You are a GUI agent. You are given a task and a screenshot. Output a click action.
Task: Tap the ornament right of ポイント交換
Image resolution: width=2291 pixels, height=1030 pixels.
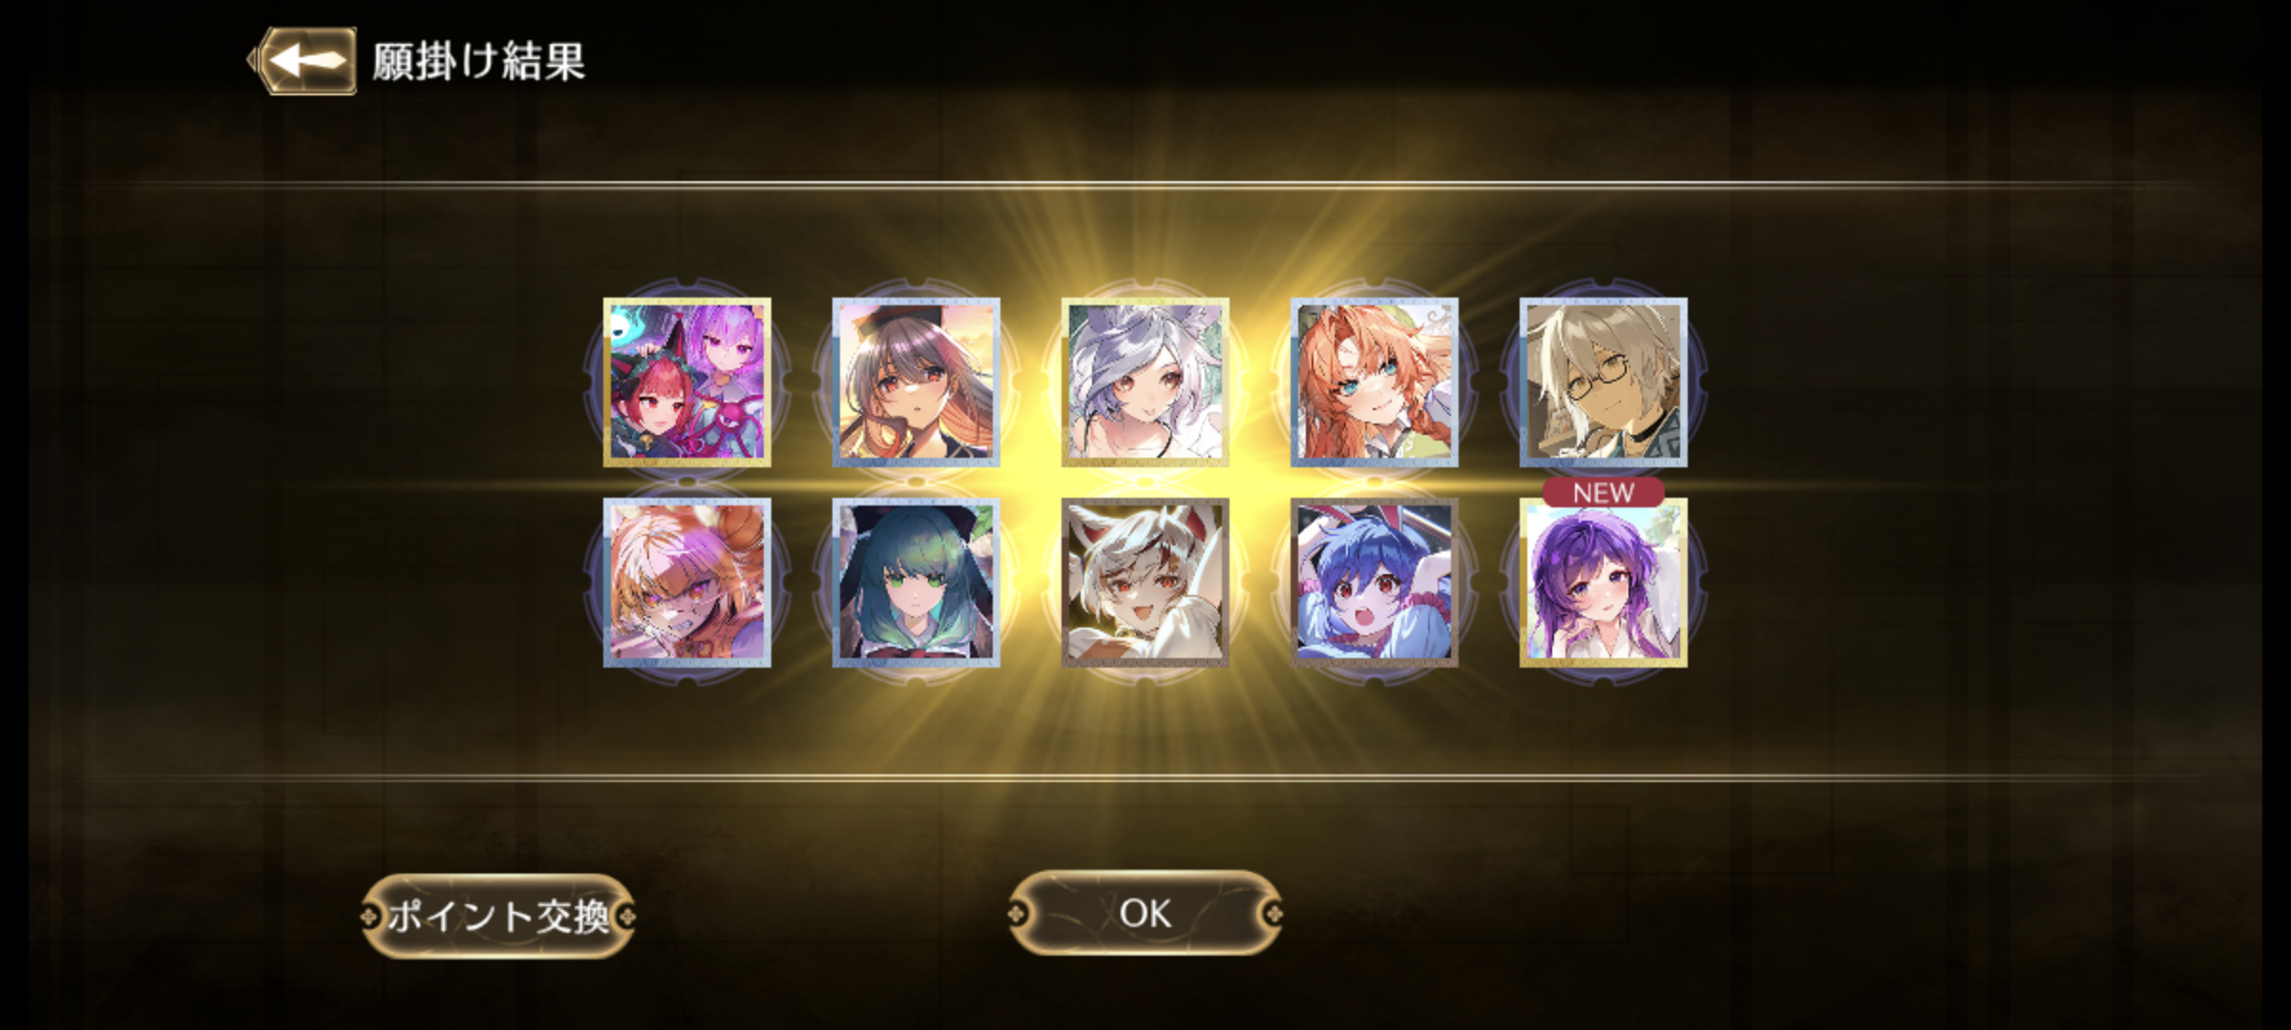626,917
